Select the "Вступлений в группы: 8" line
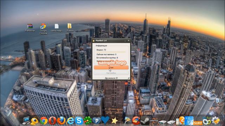Image resolution: width=225 pixels, height=126 pixels. (107, 58)
